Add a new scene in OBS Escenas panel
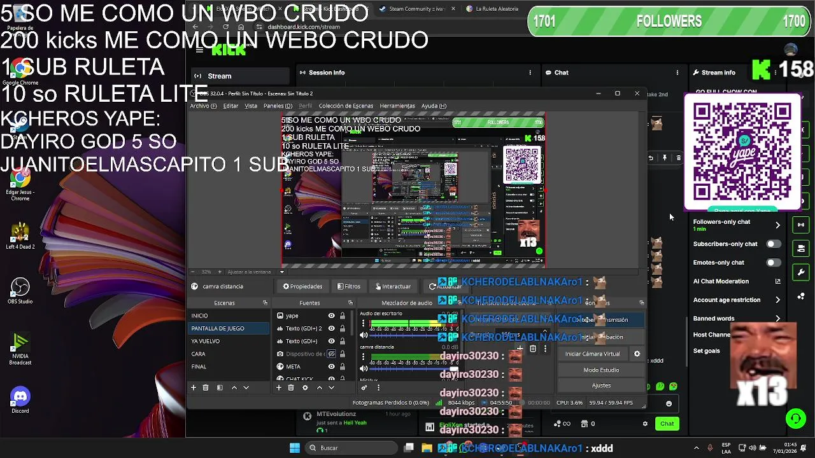This screenshot has width=815, height=458. click(x=194, y=387)
